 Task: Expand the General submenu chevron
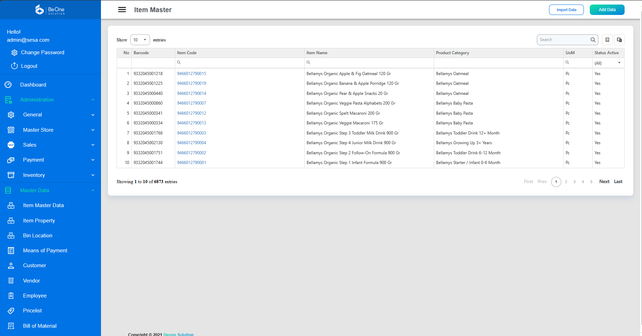pos(93,115)
